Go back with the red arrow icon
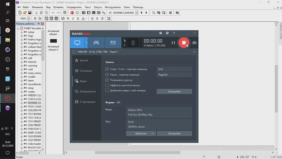This screenshot has width=282, height=159. pos(72,13)
